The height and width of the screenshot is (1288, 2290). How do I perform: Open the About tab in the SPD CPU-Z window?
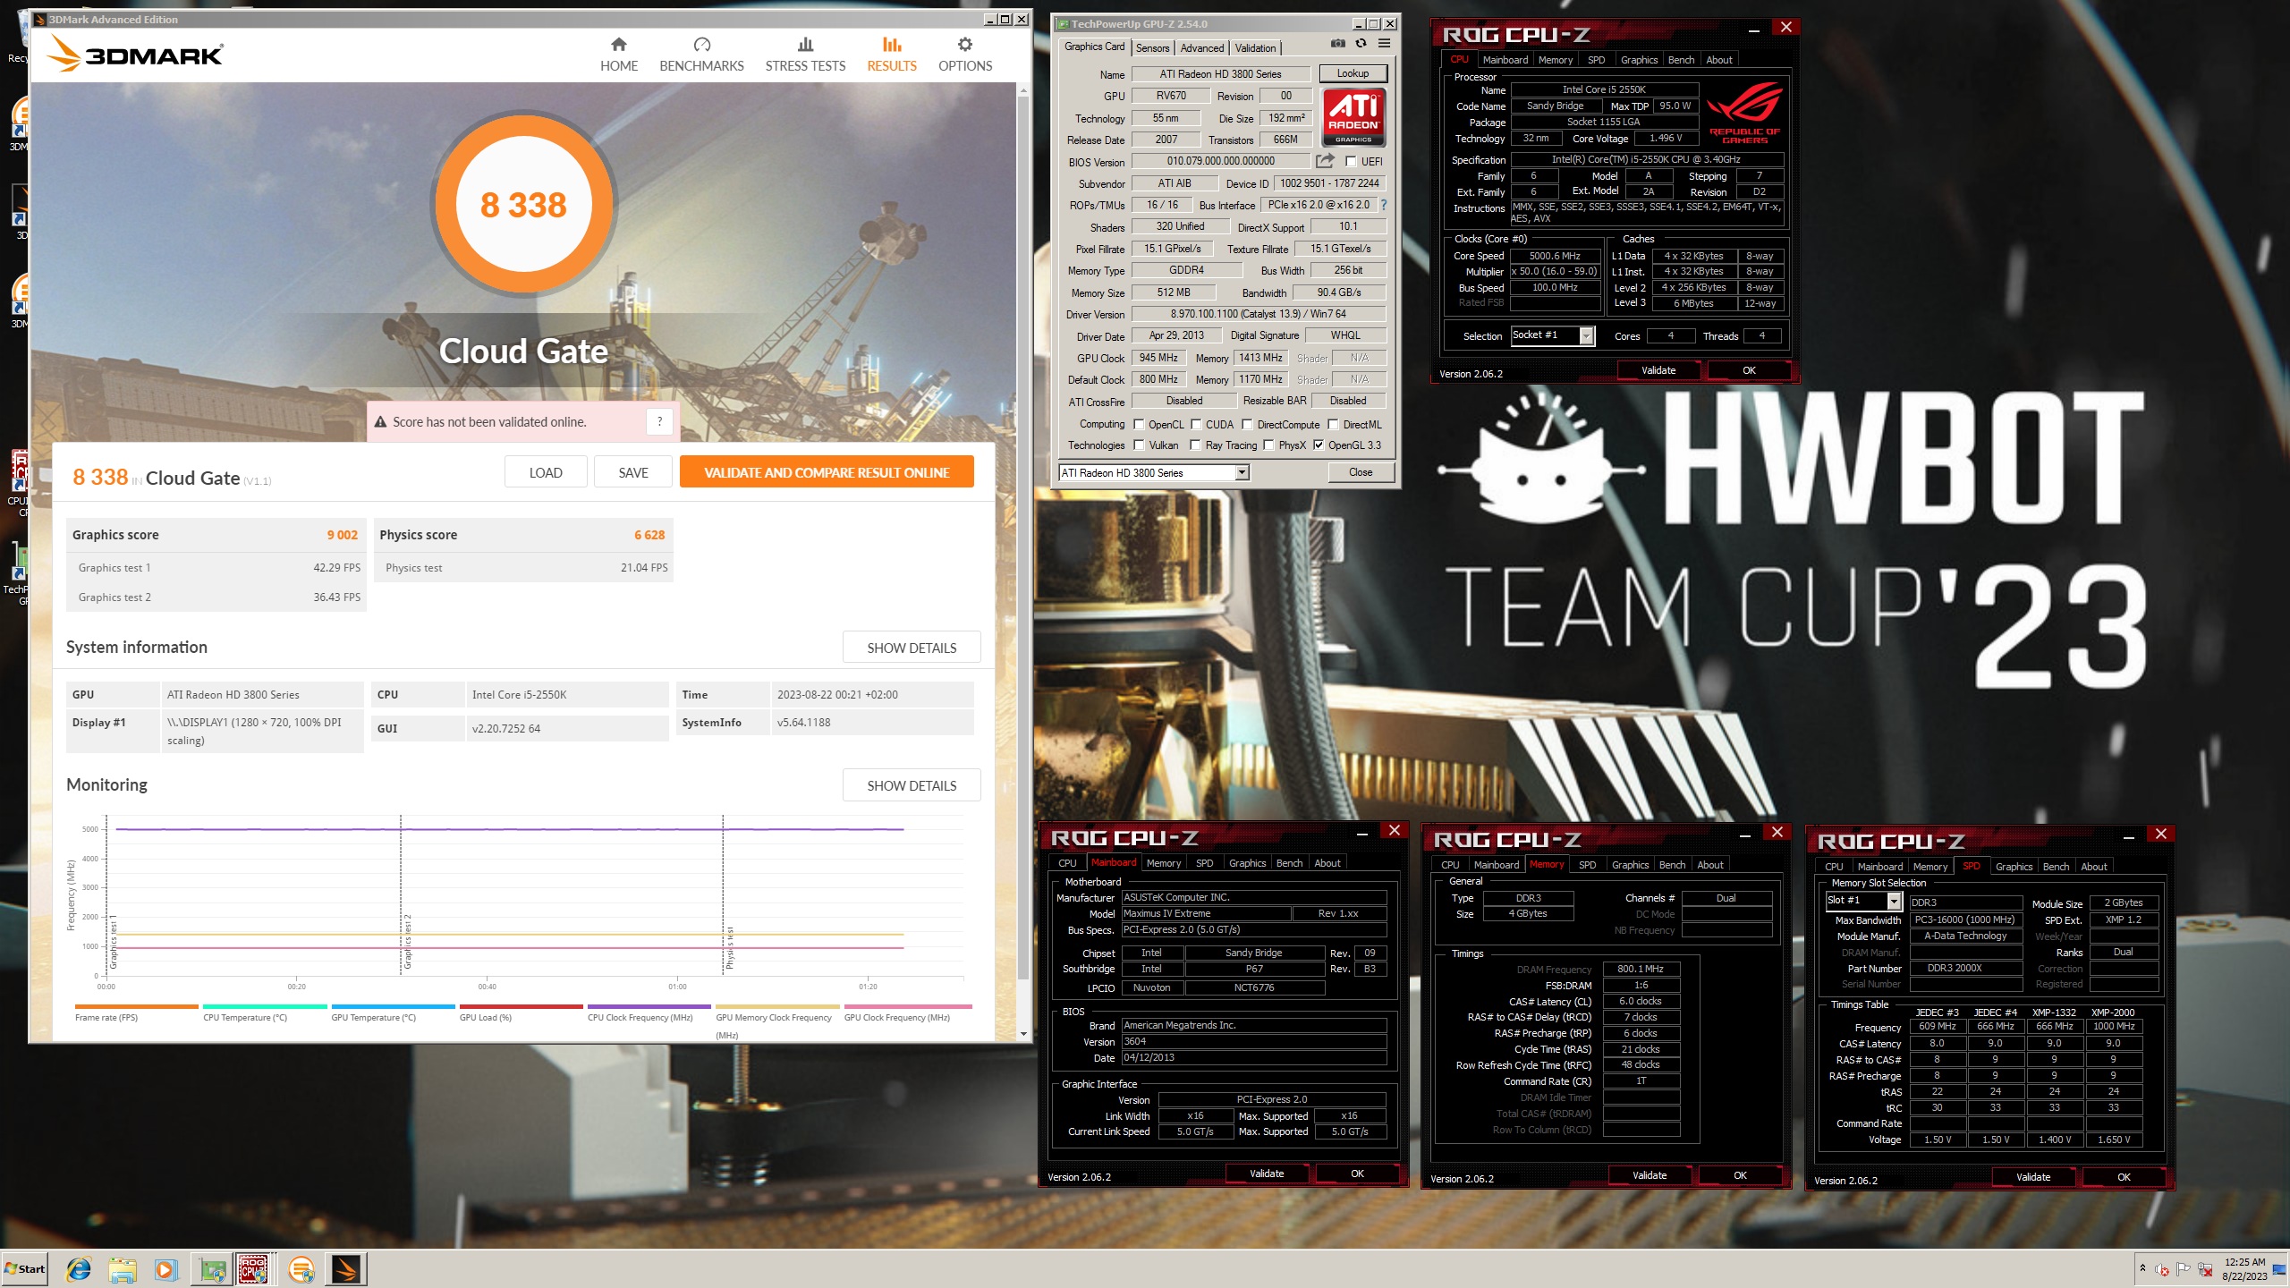(2093, 867)
